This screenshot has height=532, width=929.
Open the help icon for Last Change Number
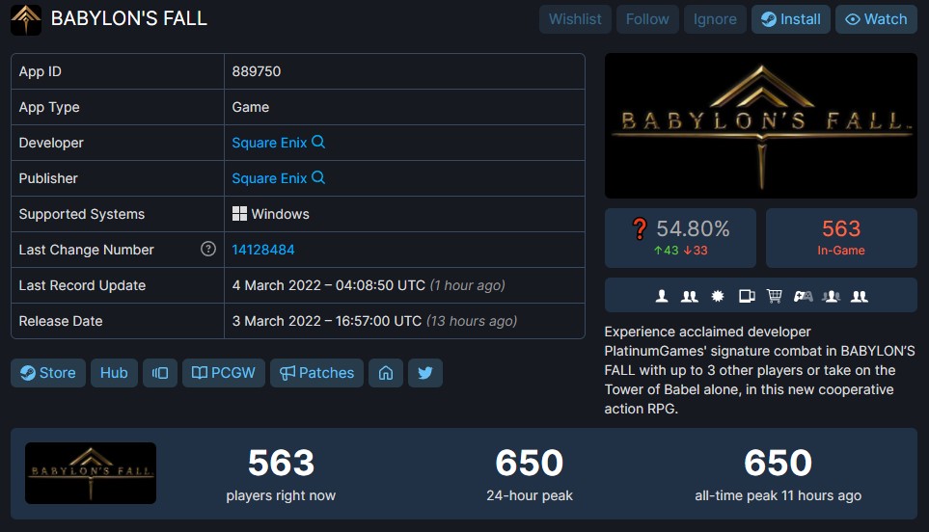pos(208,249)
